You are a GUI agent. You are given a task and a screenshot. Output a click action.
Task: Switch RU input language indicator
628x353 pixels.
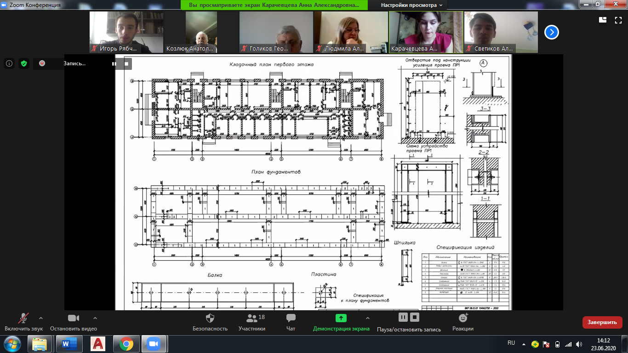511,343
